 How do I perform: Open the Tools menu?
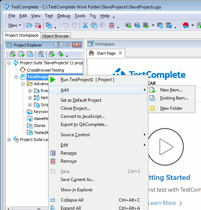click(x=80, y=16)
